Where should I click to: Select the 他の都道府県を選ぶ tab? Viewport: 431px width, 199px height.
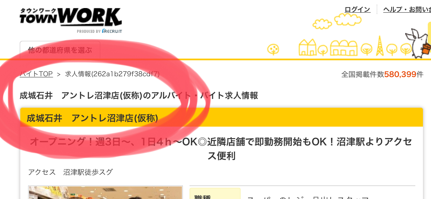pos(60,50)
